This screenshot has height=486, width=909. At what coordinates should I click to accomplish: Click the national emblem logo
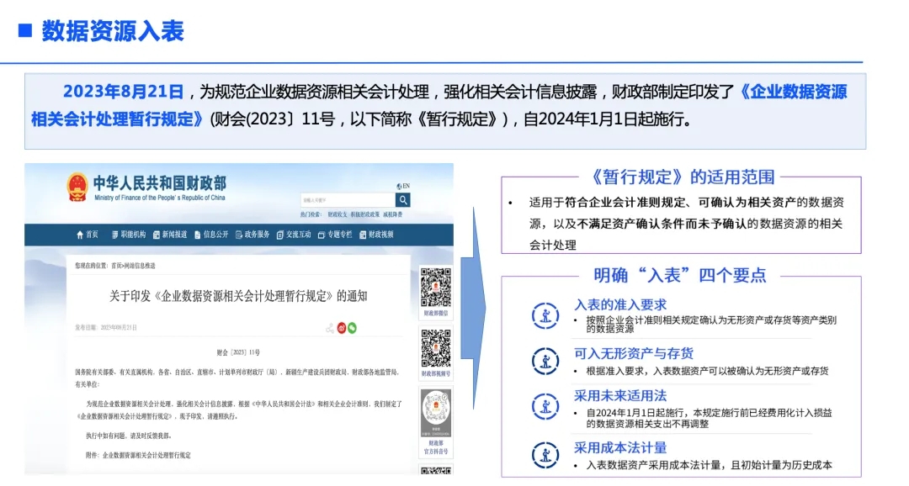(x=77, y=188)
